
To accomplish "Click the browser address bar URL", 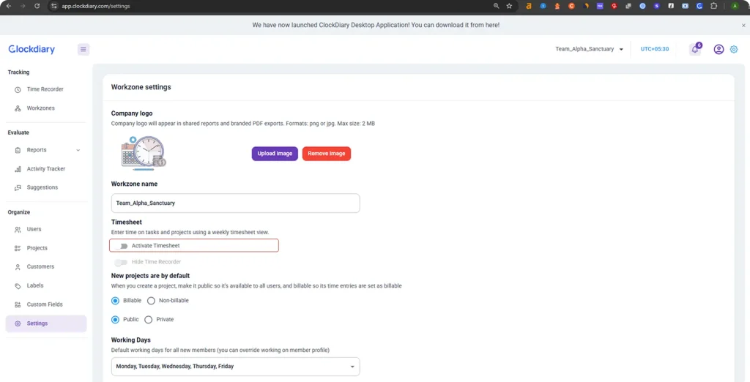I will (x=96, y=6).
